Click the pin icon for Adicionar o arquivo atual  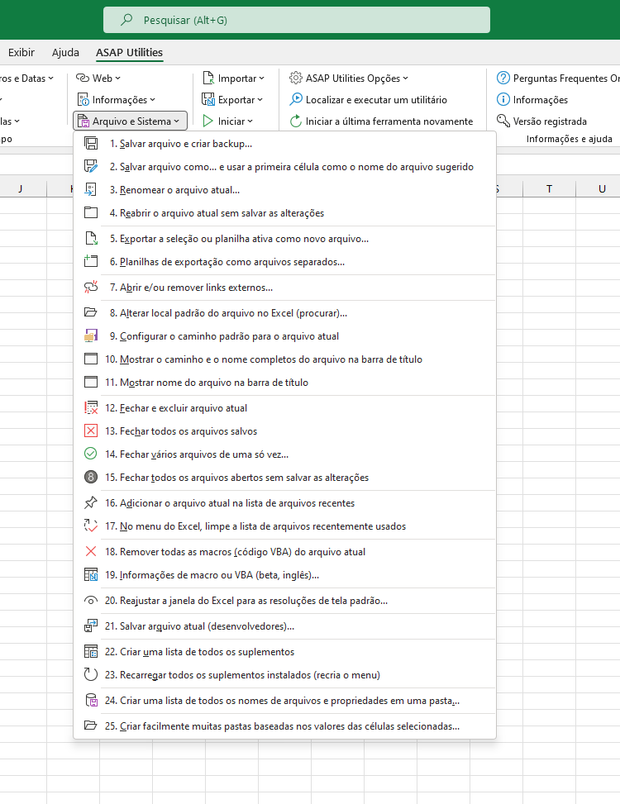(91, 502)
